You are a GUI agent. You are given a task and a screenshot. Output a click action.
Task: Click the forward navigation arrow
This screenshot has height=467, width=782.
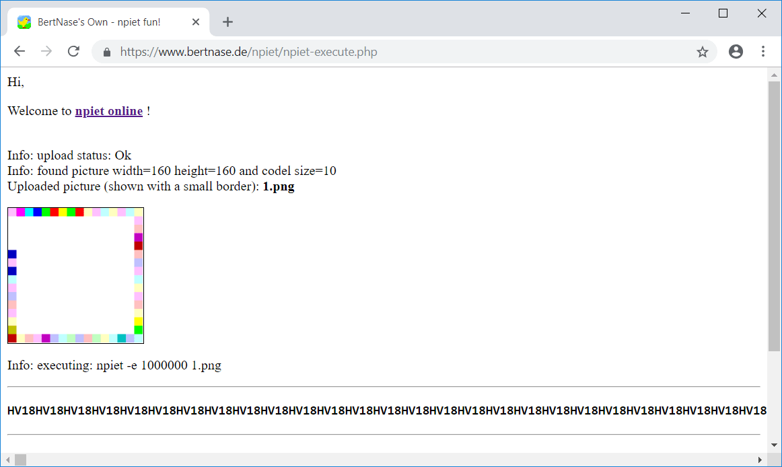(46, 51)
